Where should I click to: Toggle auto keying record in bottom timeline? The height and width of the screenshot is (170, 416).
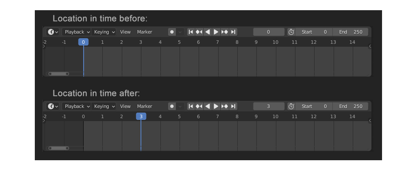click(172, 106)
